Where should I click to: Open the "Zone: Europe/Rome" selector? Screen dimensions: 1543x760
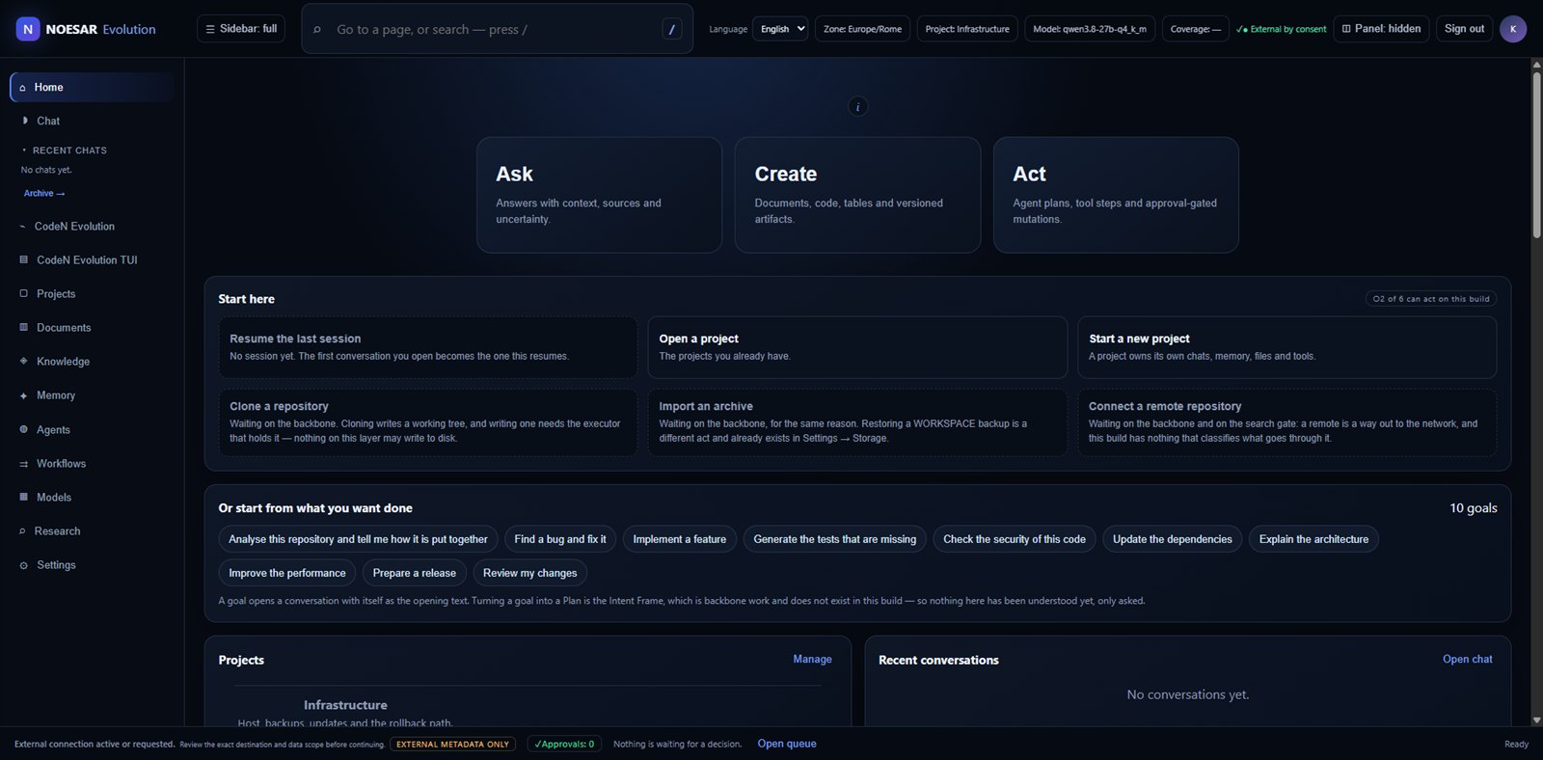(862, 29)
